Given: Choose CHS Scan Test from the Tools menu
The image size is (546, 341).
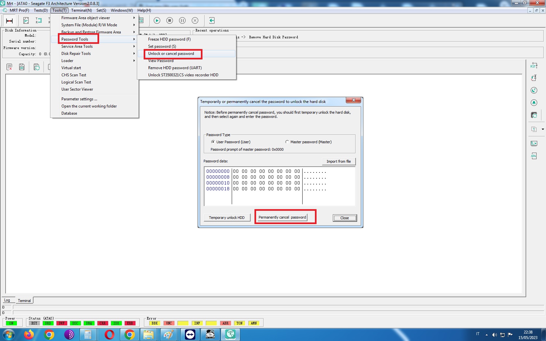Looking at the screenshot, I should pyautogui.click(x=94, y=75).
